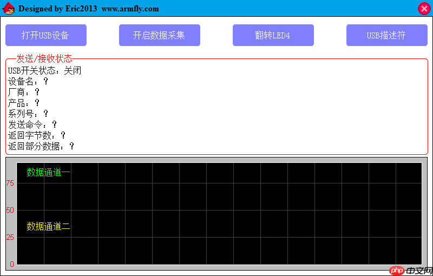The height and width of the screenshot is (276, 433).
Task: Click the green 数据通道一 graph label
Action: click(48, 172)
